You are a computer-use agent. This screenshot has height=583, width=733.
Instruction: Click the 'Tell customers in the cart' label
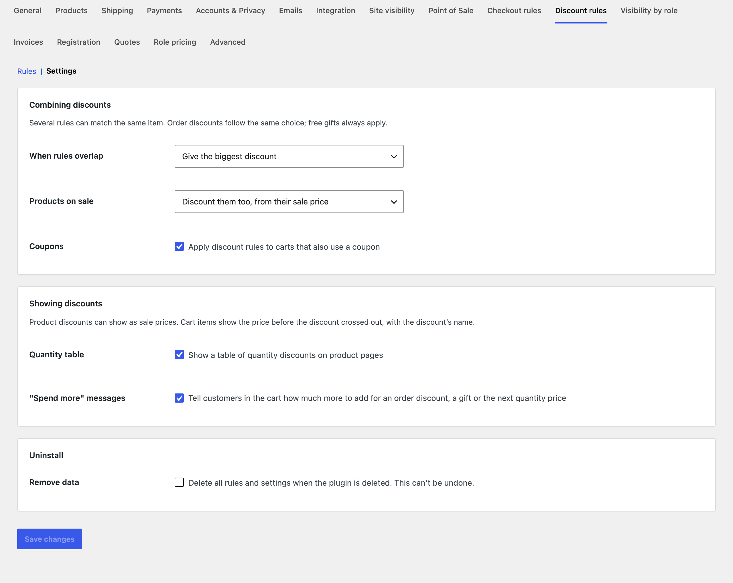(x=377, y=398)
